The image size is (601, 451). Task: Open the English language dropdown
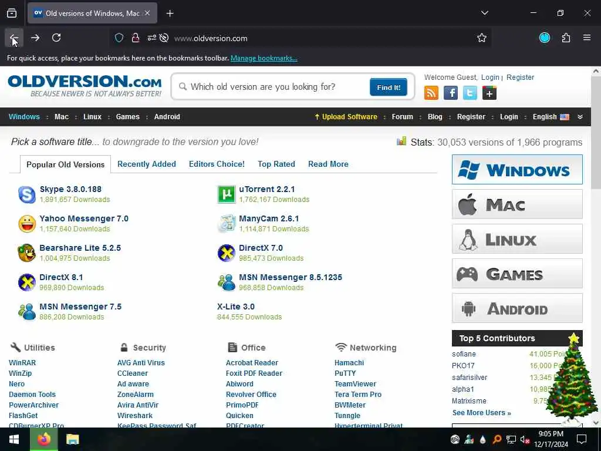pos(551,117)
